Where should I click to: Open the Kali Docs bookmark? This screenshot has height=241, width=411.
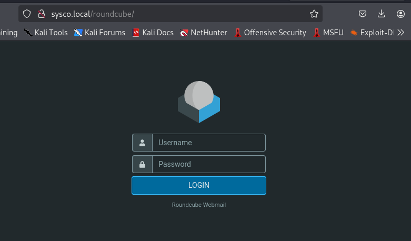coord(153,33)
